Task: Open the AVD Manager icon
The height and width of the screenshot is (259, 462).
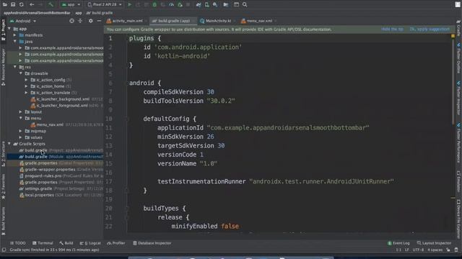Action: point(207,5)
